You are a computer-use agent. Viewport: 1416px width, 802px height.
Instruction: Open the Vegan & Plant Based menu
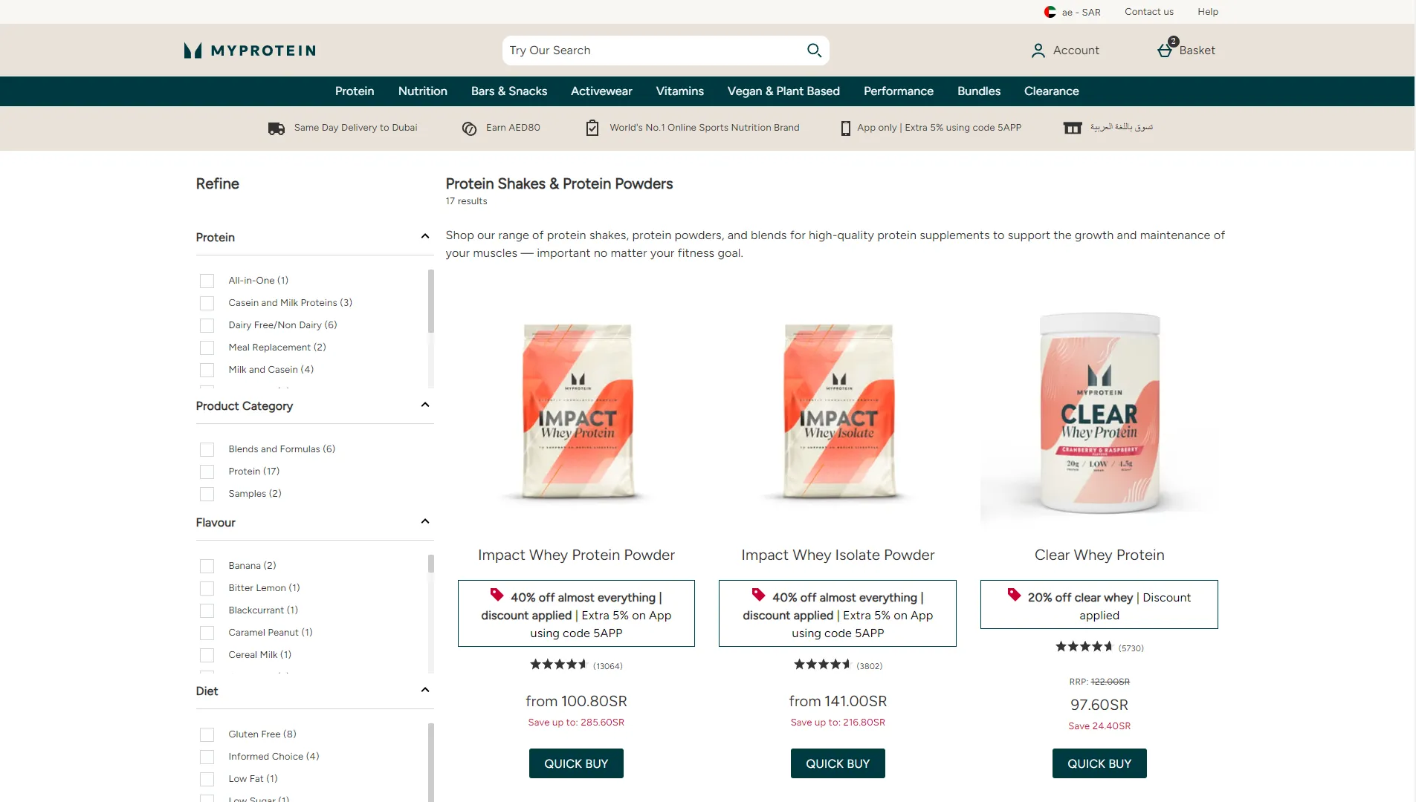[x=783, y=91]
